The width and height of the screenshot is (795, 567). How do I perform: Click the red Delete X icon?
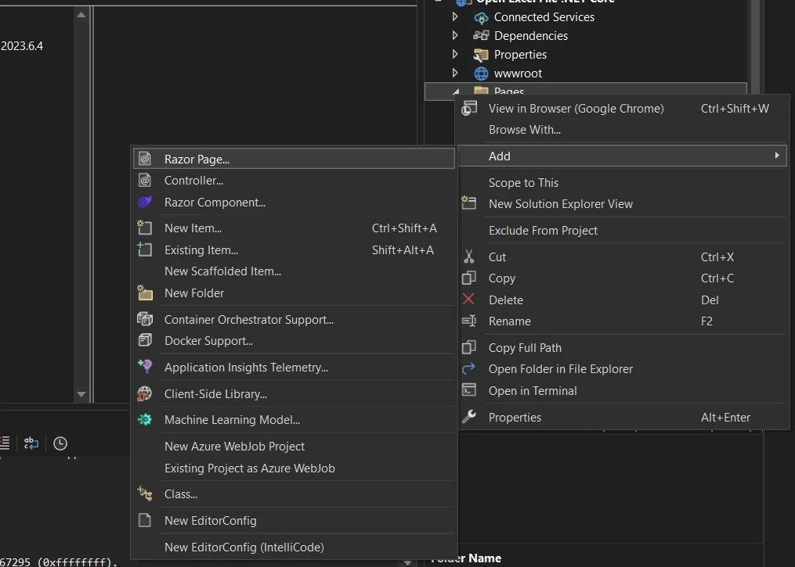(469, 300)
